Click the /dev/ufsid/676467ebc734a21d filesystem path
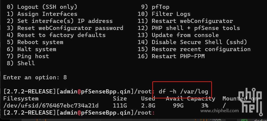The height and width of the screenshot is (121, 267). click(x=51, y=106)
